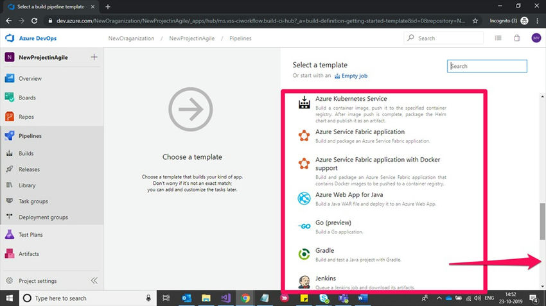The height and width of the screenshot is (306, 546).
Task: Open the Releases rocket icon
Action: pos(10,169)
